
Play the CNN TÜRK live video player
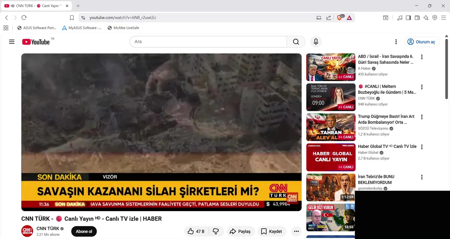tap(161, 132)
